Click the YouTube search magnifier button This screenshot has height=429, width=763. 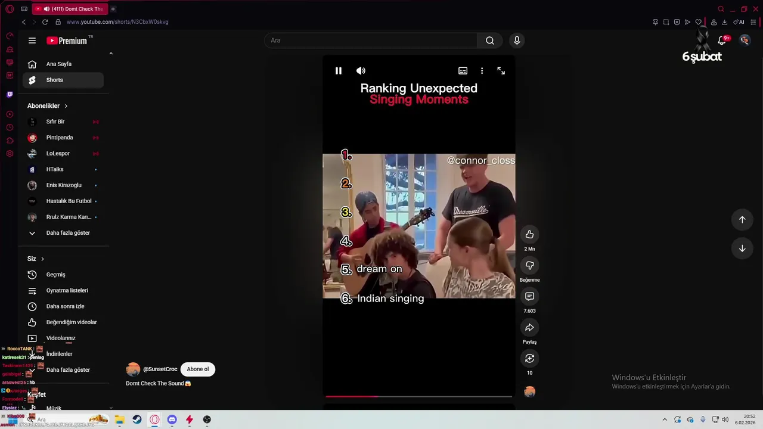click(490, 41)
